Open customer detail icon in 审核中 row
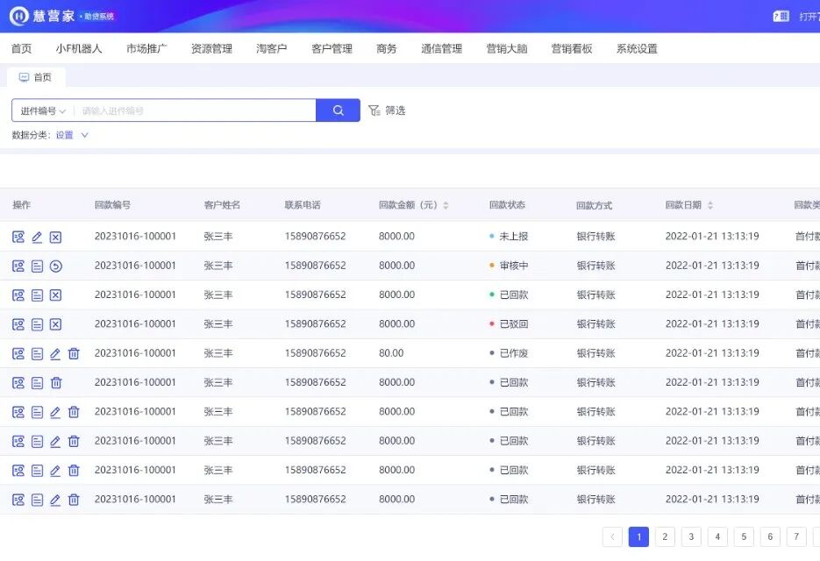The height and width of the screenshot is (561, 820). click(x=18, y=266)
